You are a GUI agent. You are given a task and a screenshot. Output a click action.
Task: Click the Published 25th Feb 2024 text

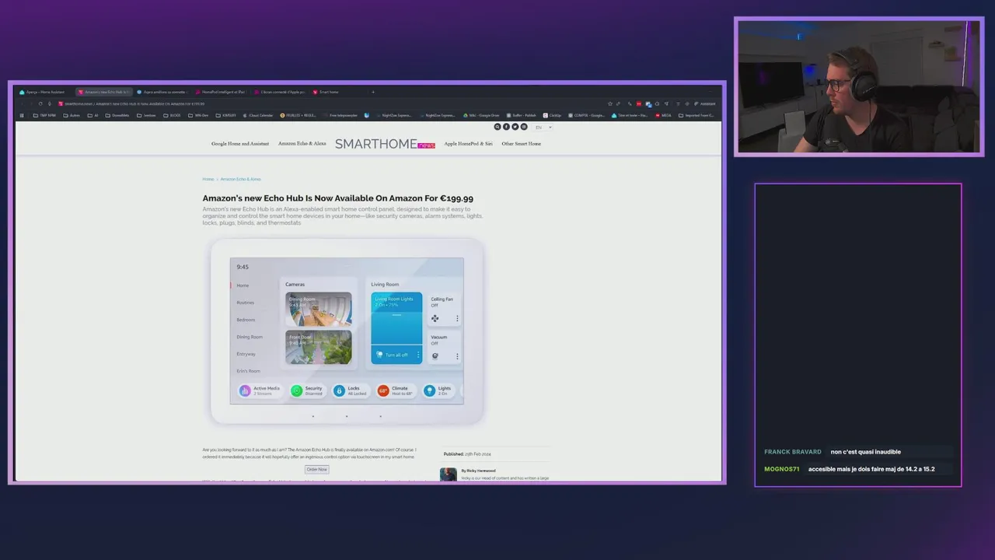[467, 453]
